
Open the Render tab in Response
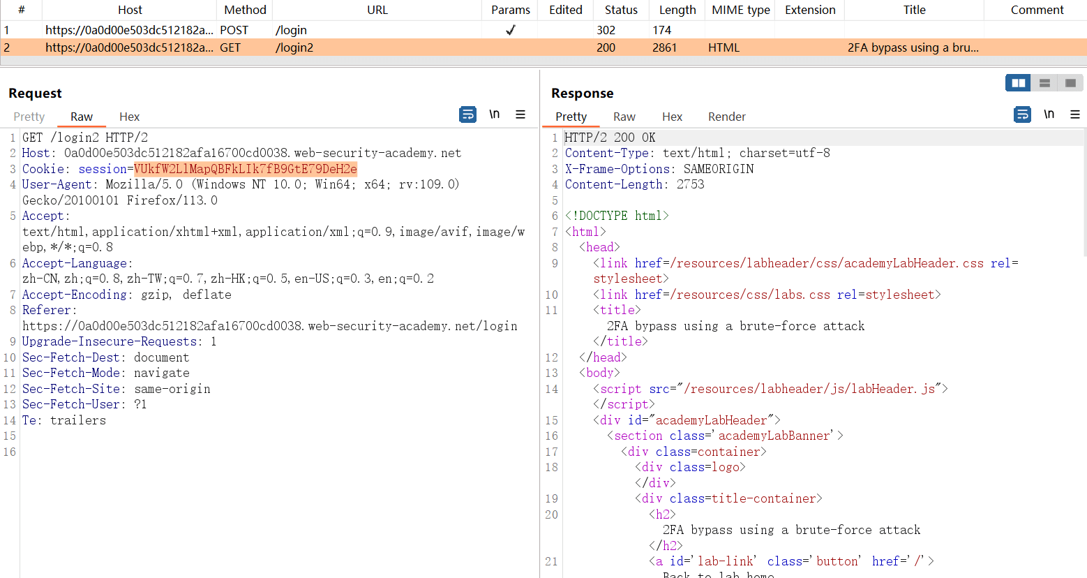[726, 117]
